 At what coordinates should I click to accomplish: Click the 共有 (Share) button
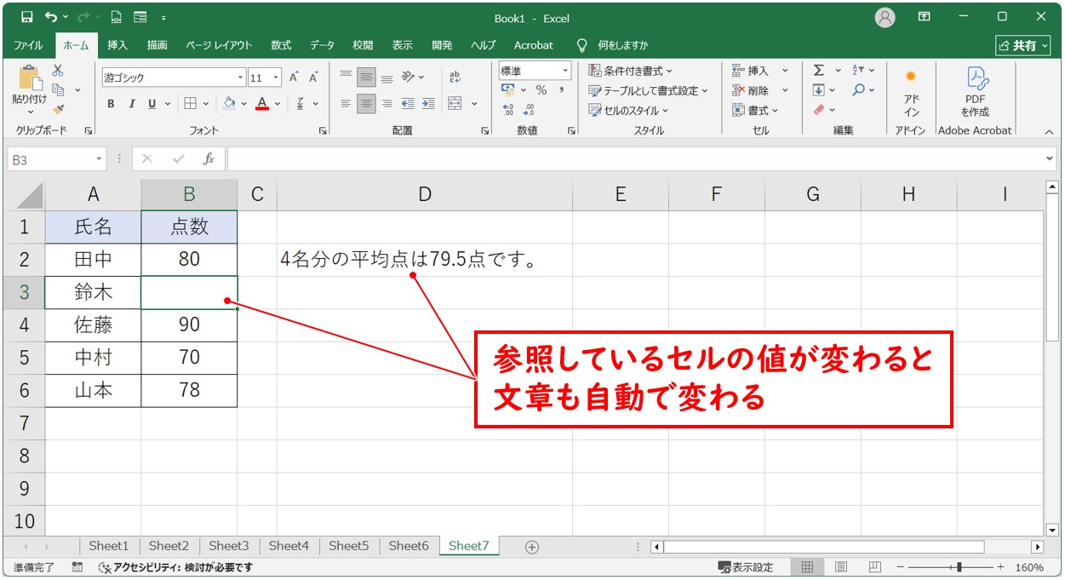tap(1022, 45)
